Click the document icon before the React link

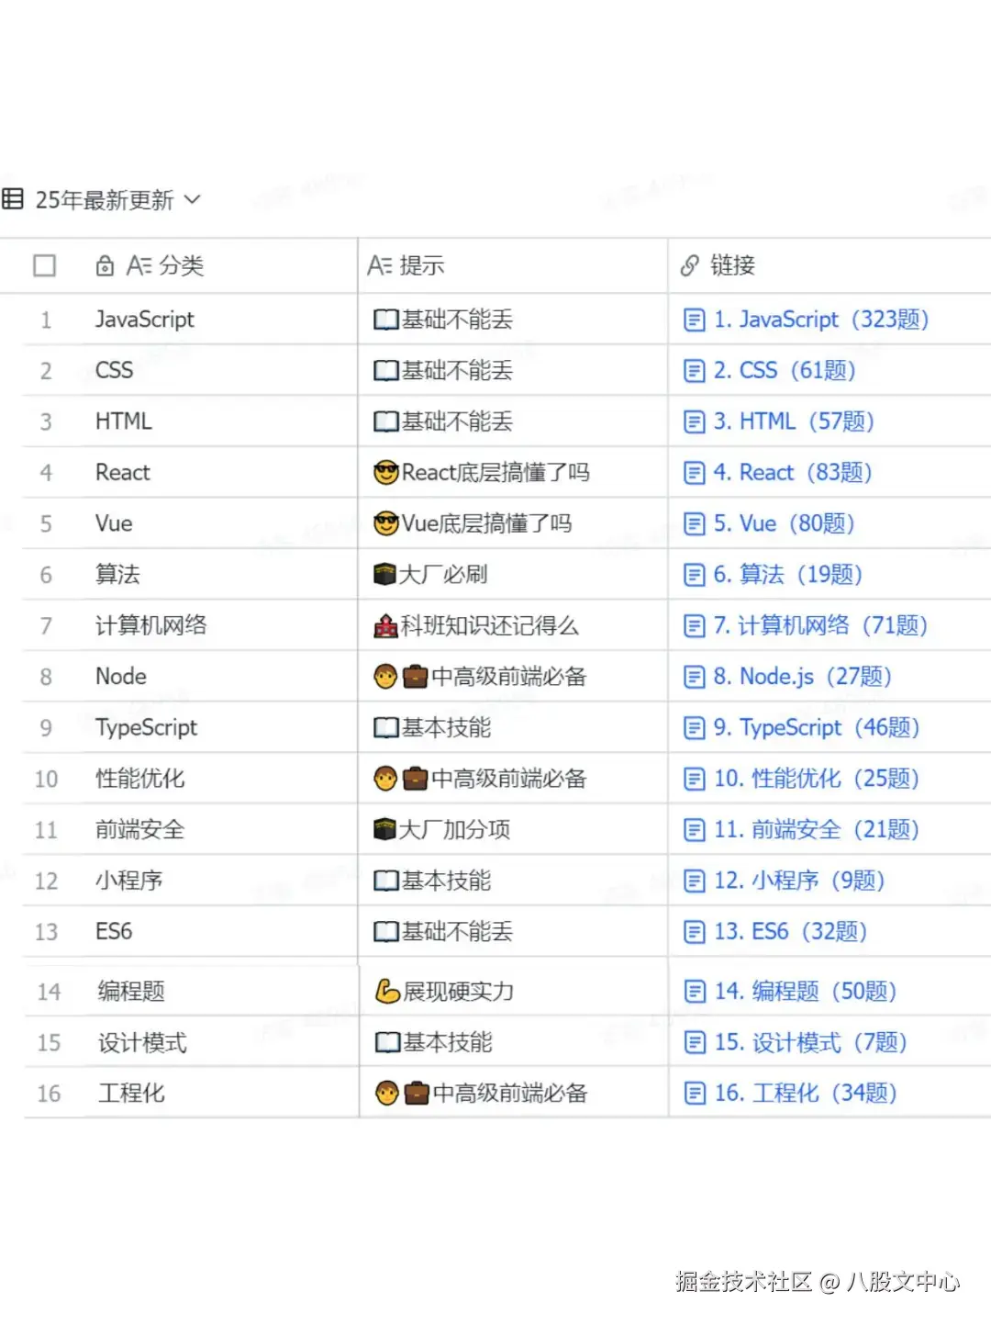coord(695,472)
